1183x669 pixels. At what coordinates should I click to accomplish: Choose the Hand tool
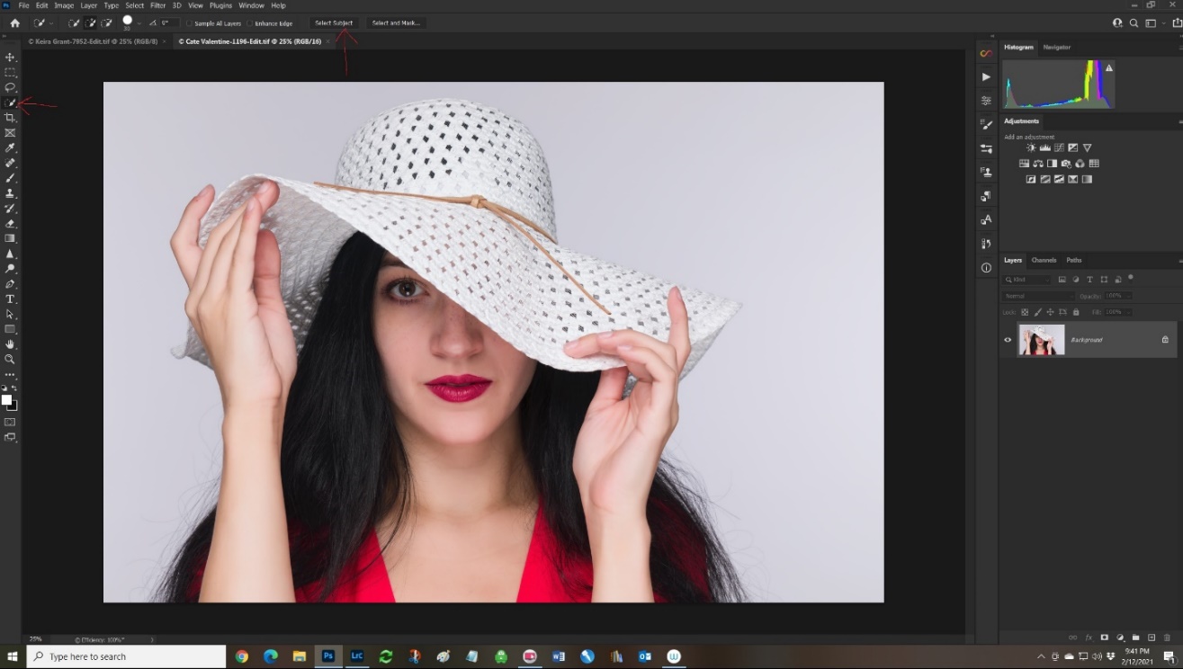pos(11,344)
